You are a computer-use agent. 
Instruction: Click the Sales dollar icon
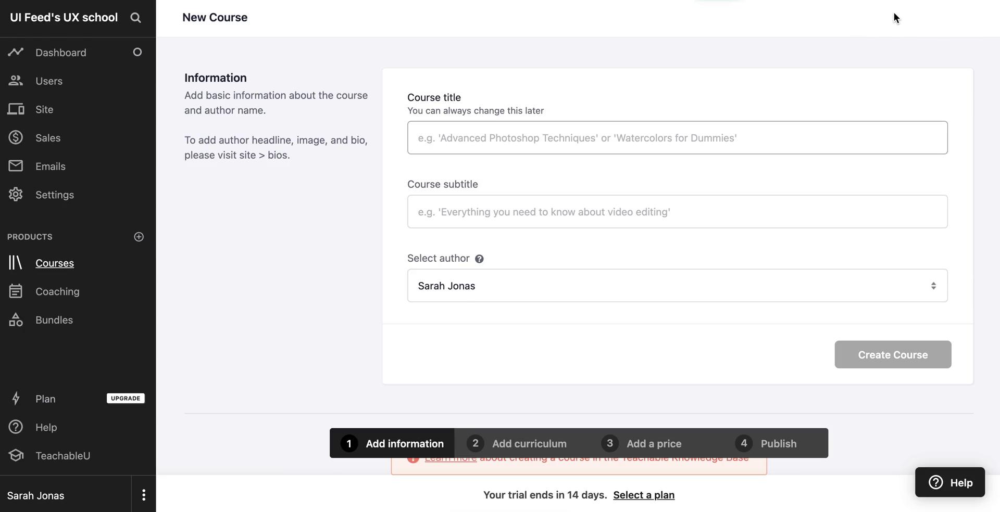tap(16, 137)
